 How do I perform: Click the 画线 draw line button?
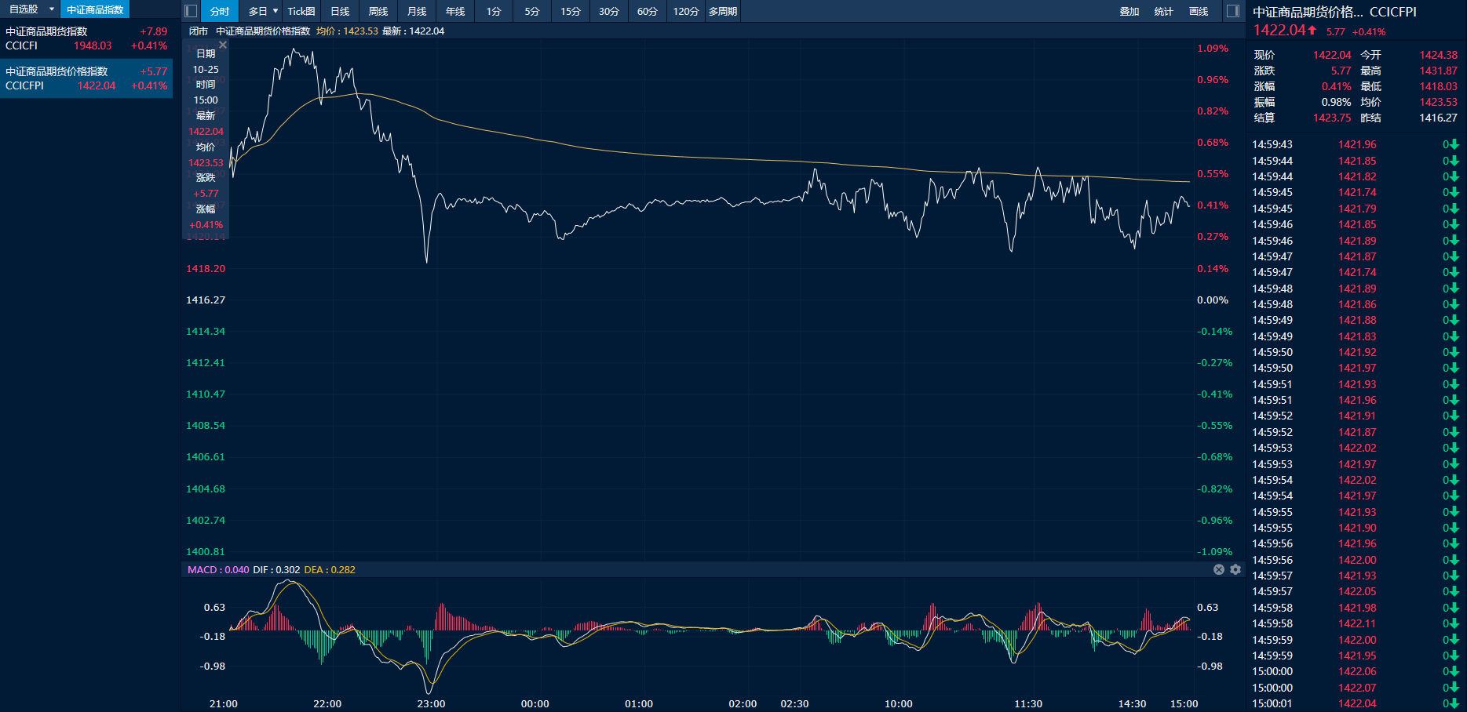(x=1199, y=11)
